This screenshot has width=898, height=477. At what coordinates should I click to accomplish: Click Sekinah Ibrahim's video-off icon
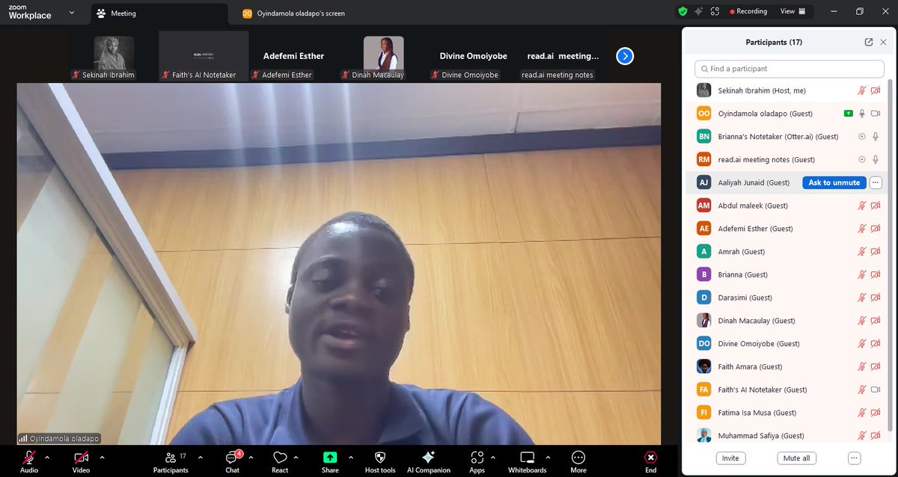pyautogui.click(x=876, y=90)
